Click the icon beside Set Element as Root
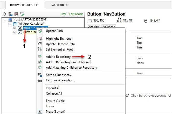The width and height of the screenshot is (172, 114). pos(40,49)
